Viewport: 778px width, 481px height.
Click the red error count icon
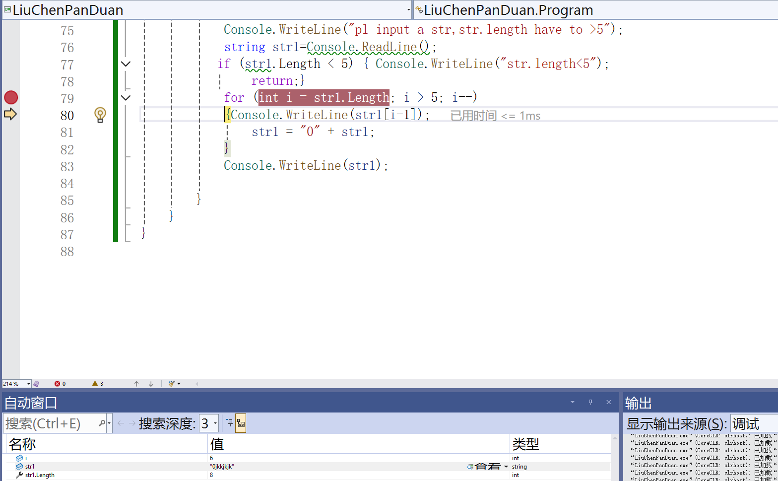tap(57, 384)
